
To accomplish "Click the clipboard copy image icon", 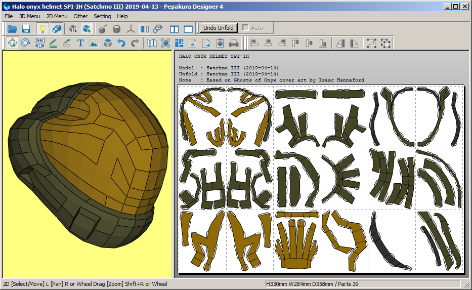I will point(220,43).
